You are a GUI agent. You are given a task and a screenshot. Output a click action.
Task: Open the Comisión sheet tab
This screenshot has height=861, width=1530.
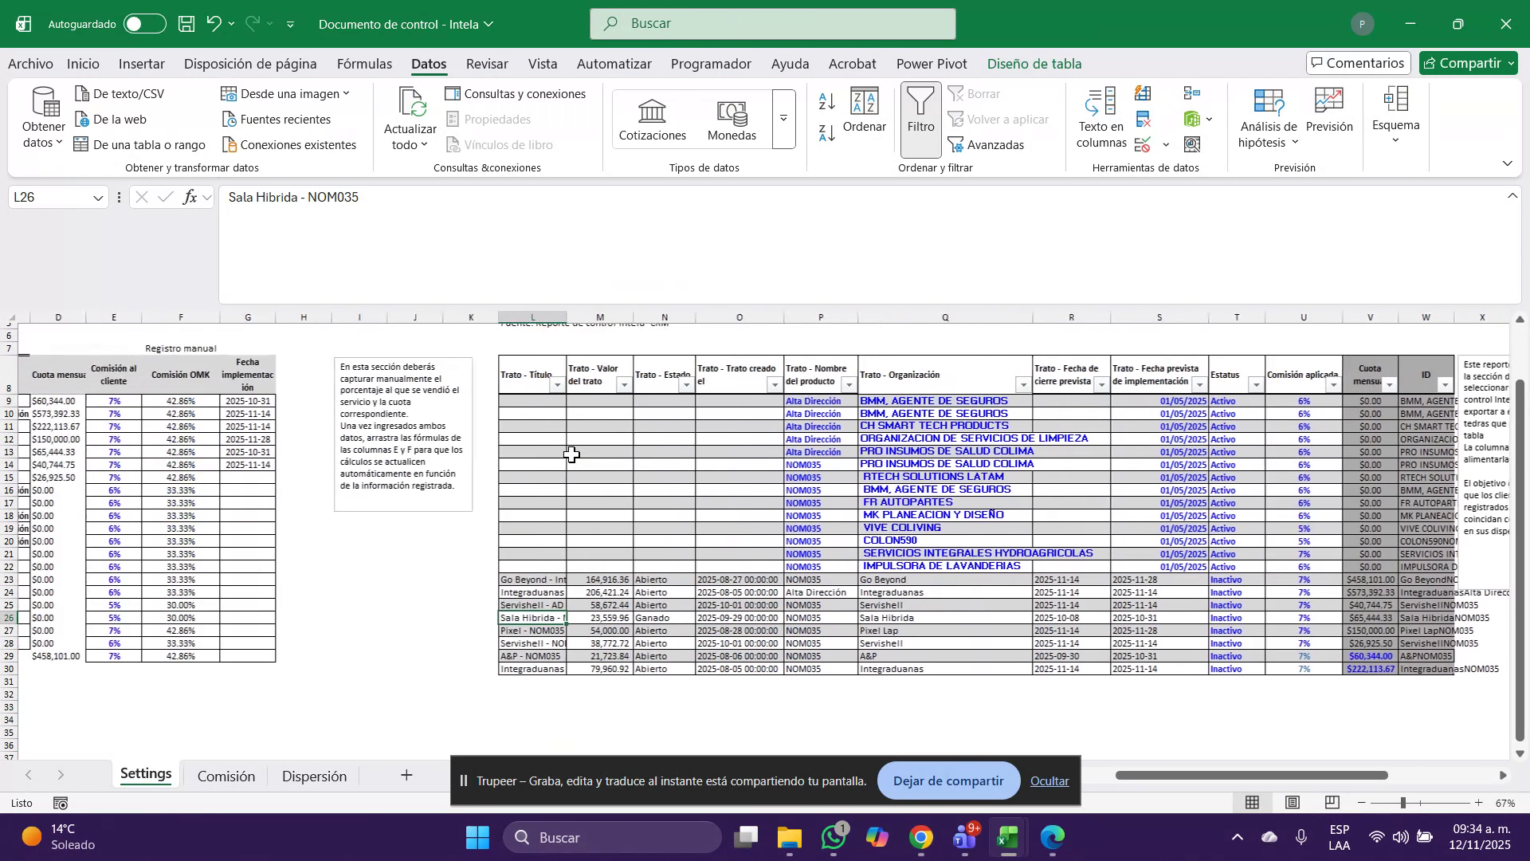coord(226,775)
